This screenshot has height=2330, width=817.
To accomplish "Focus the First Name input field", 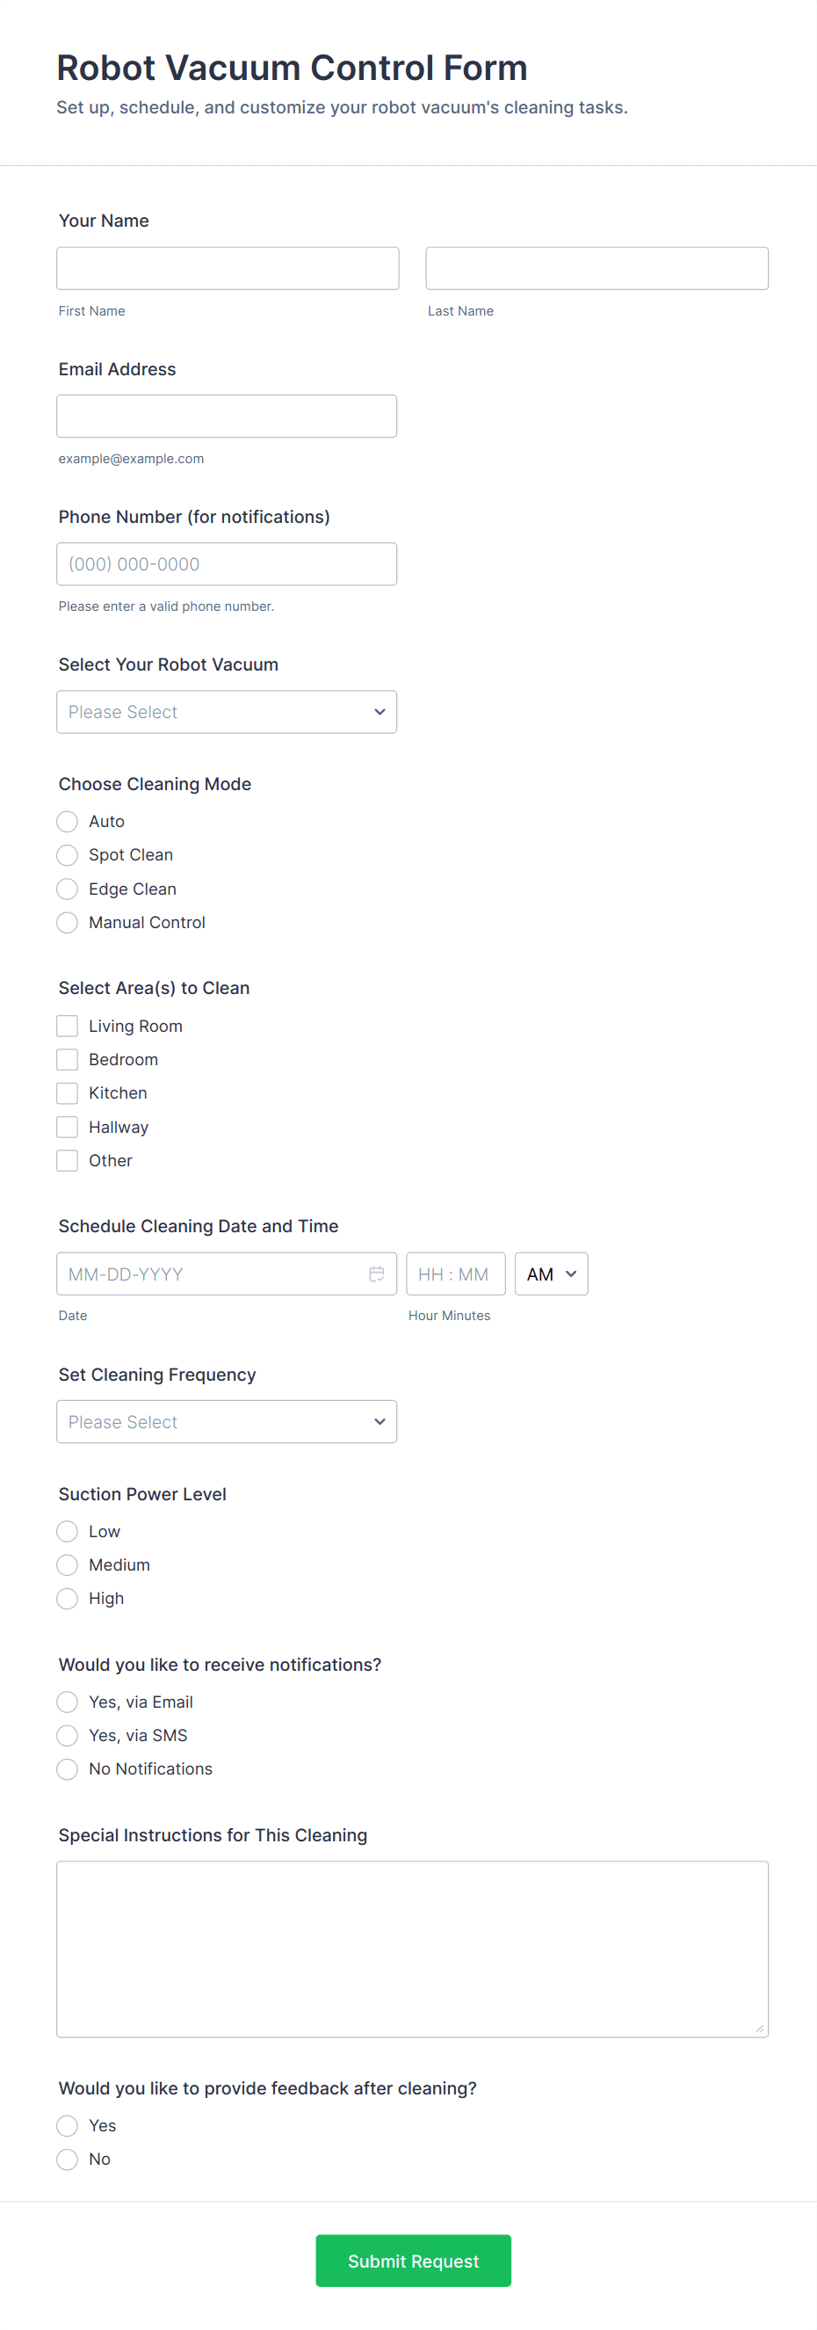I will 227,269.
